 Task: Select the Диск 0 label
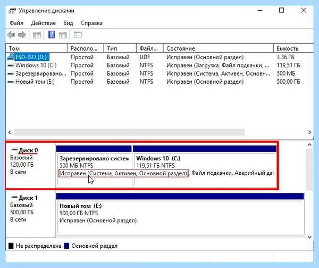pyautogui.click(x=28, y=150)
